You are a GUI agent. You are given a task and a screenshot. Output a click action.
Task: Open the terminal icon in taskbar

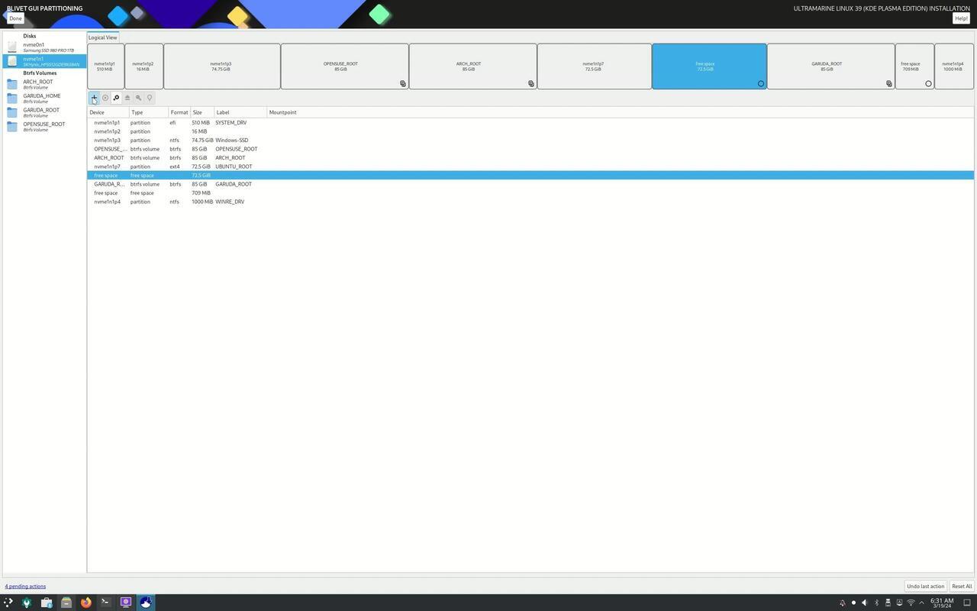pos(105,603)
